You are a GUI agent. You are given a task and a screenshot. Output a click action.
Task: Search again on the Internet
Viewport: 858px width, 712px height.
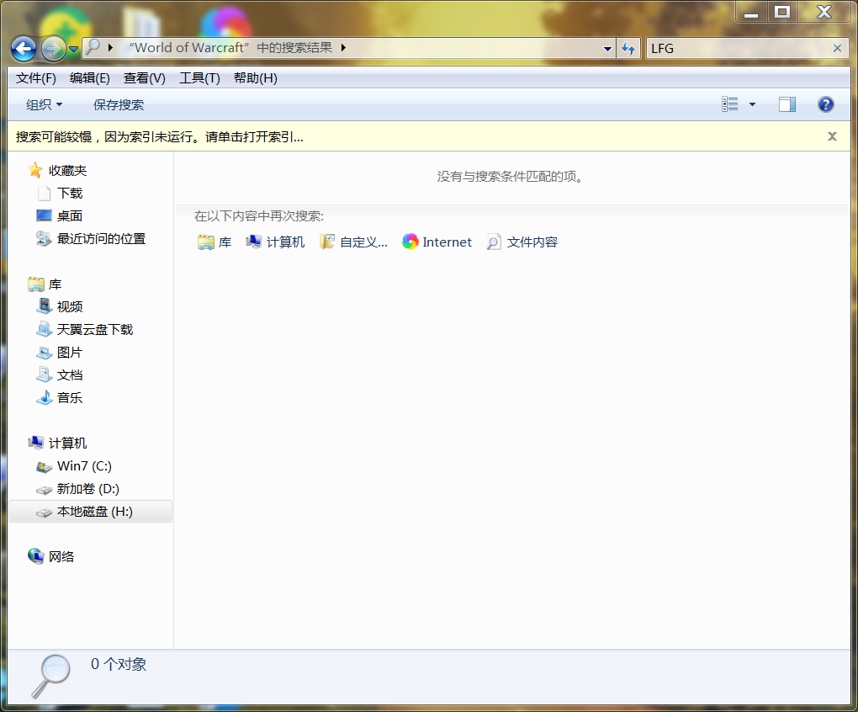437,242
